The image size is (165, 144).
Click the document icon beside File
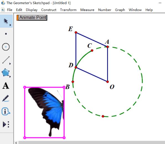pos(3,10)
